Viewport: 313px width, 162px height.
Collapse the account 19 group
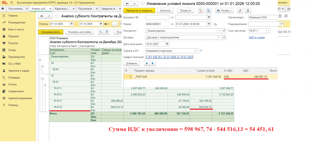[42, 66]
